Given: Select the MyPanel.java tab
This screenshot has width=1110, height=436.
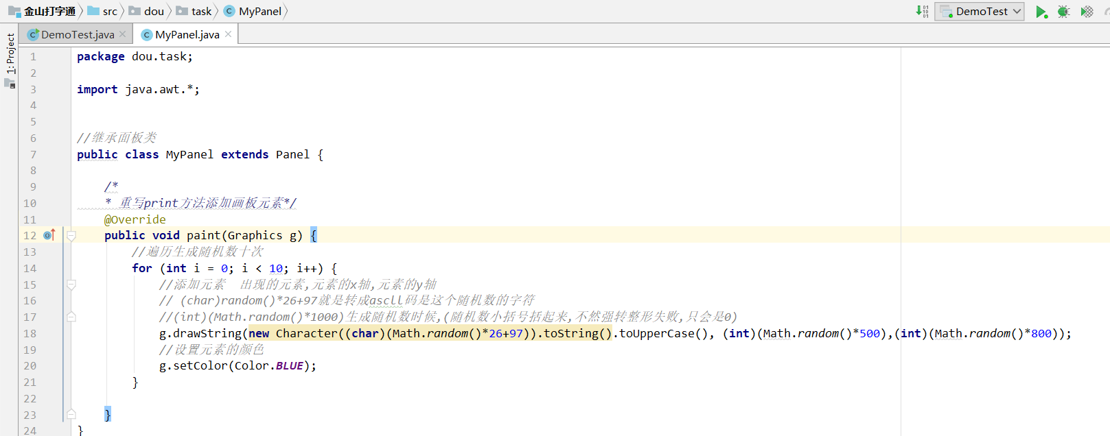Looking at the screenshot, I should pyautogui.click(x=187, y=34).
